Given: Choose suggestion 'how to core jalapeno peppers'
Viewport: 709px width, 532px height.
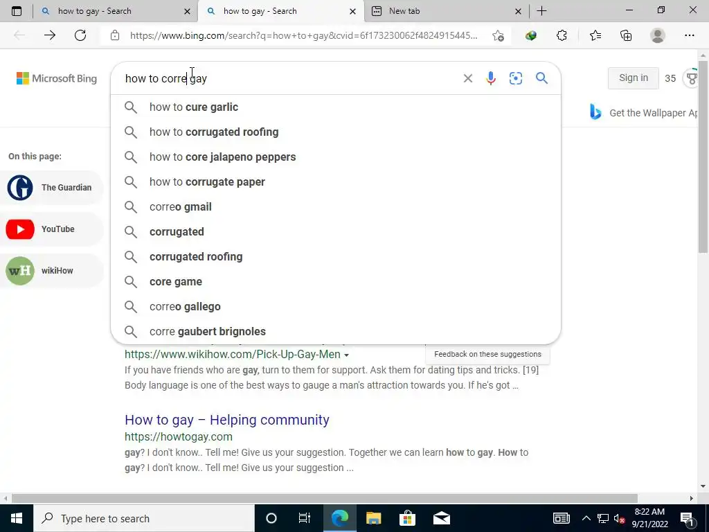Looking at the screenshot, I should [x=336, y=157].
